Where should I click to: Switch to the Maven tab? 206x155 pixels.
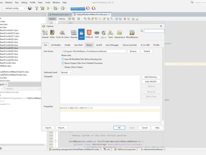coord(89,45)
